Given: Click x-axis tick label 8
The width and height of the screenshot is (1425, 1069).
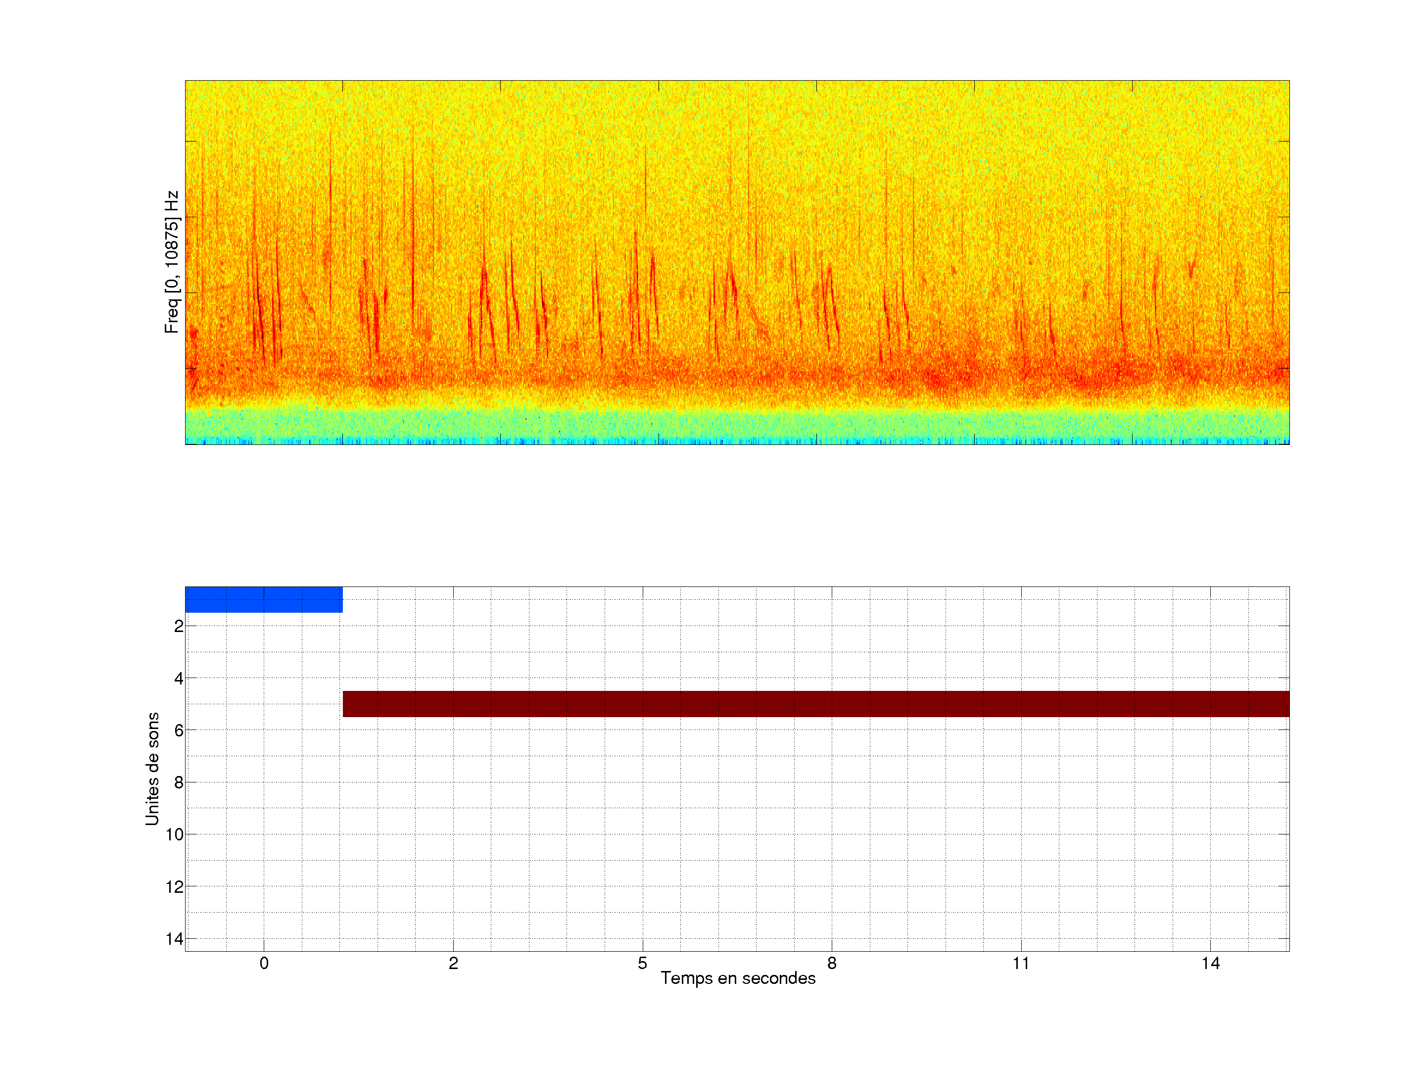Looking at the screenshot, I should point(832,963).
